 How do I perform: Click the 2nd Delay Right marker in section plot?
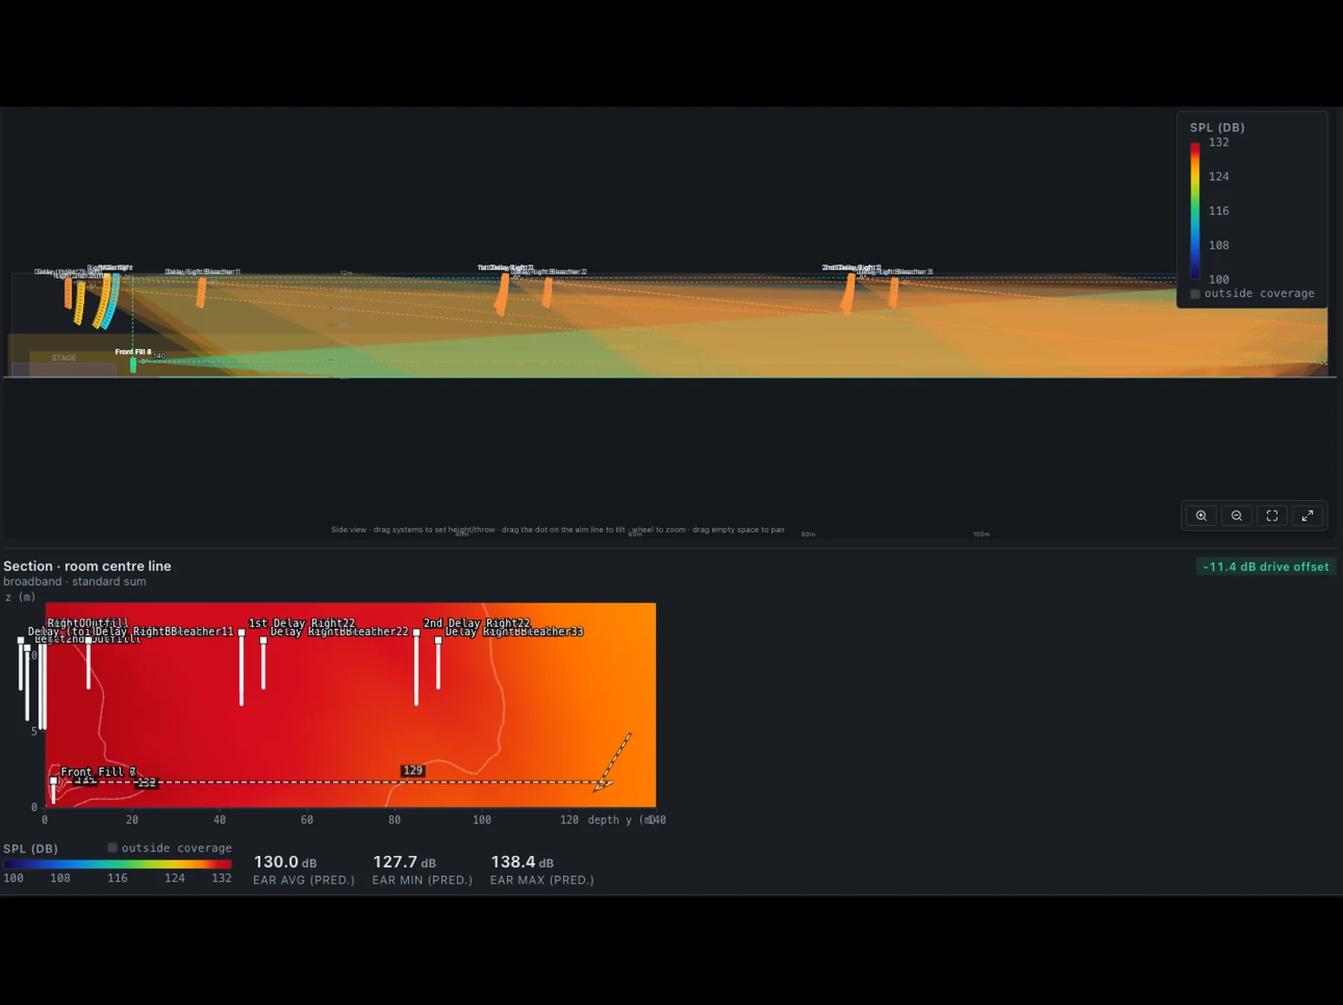point(417,633)
